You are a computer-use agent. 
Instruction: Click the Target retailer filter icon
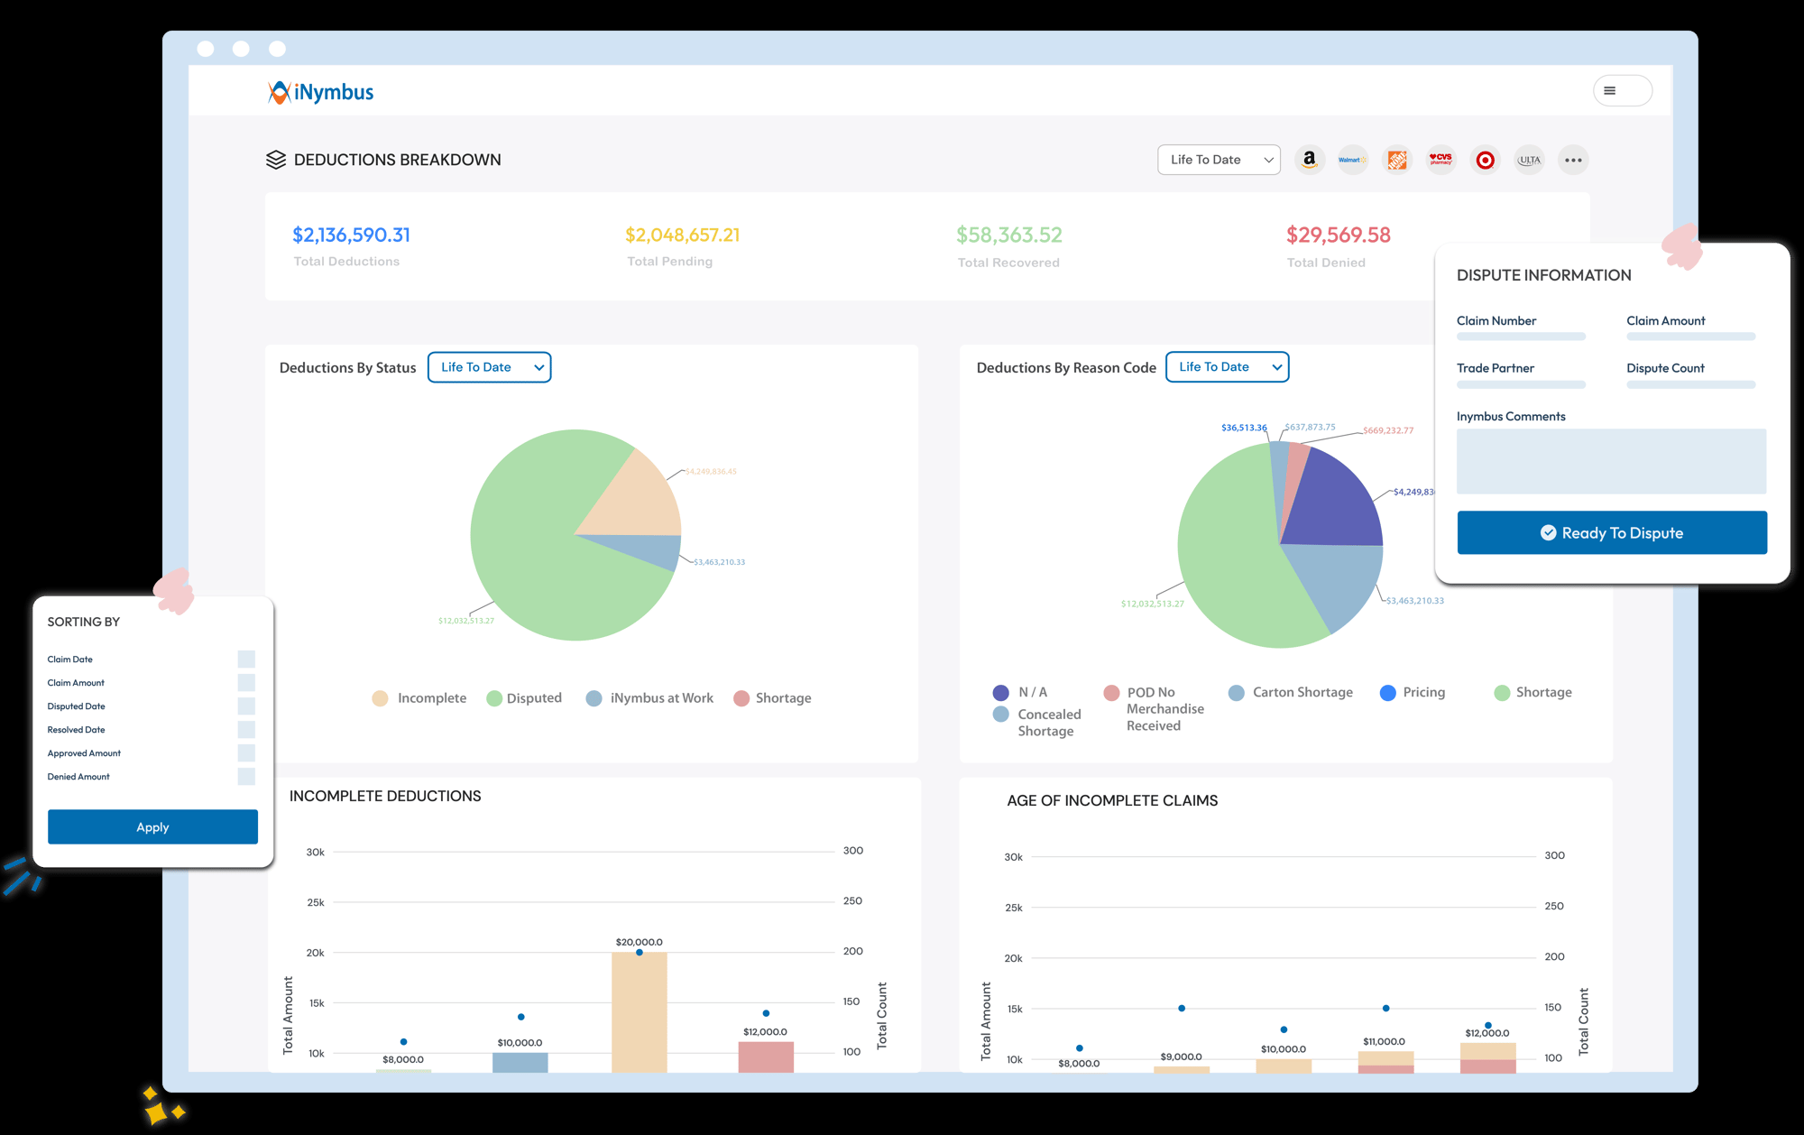click(x=1485, y=160)
